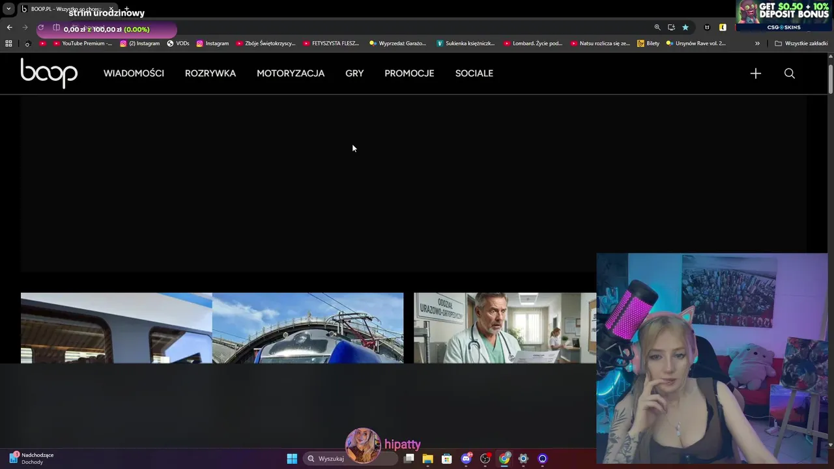Bookmark this page with the star icon
834x469 pixels.
pyautogui.click(x=685, y=27)
